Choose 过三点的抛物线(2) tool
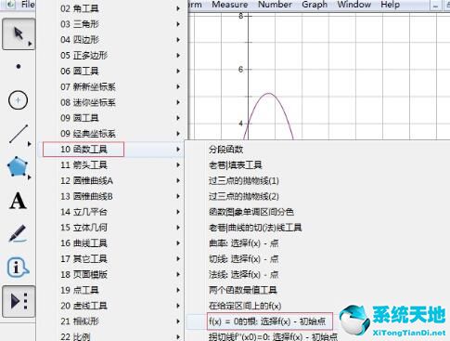 coord(244,196)
